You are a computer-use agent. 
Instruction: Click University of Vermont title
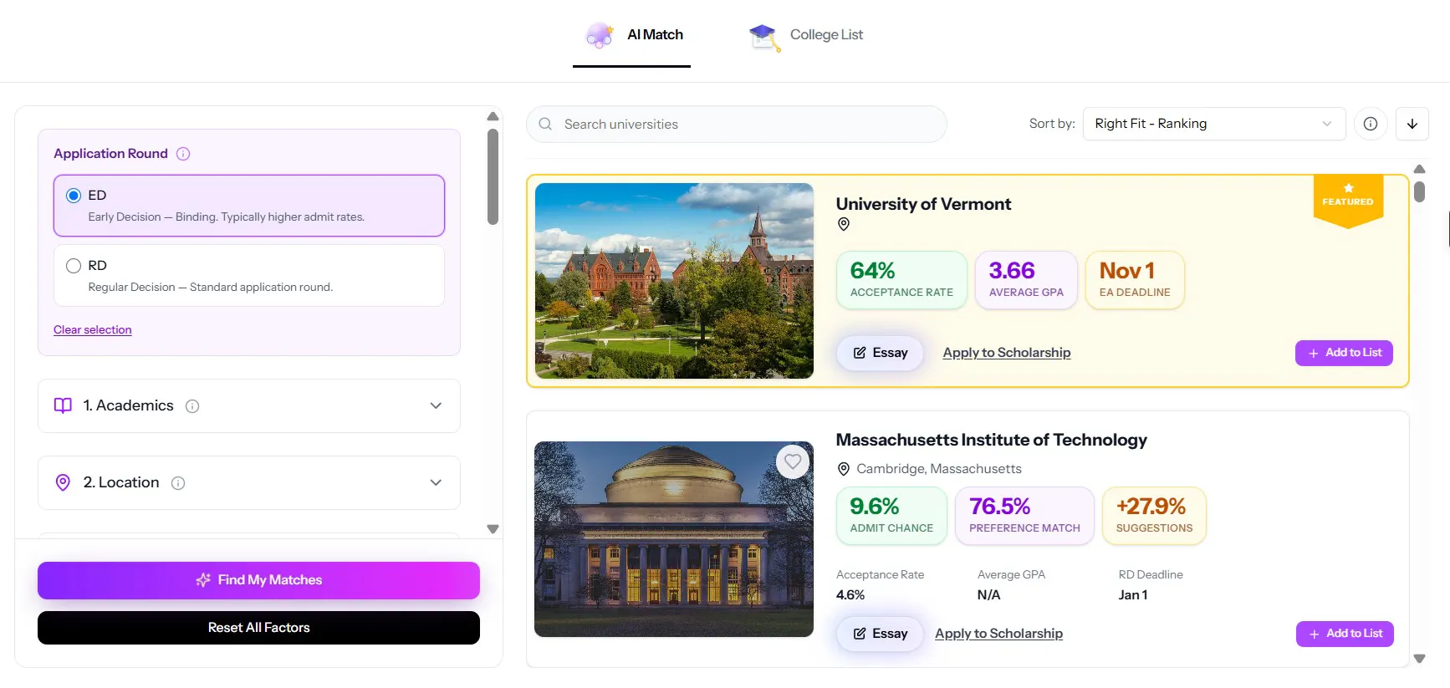point(923,204)
